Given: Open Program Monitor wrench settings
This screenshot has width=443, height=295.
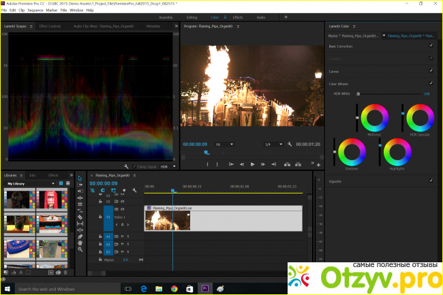Looking at the screenshot, I should pos(290,144).
